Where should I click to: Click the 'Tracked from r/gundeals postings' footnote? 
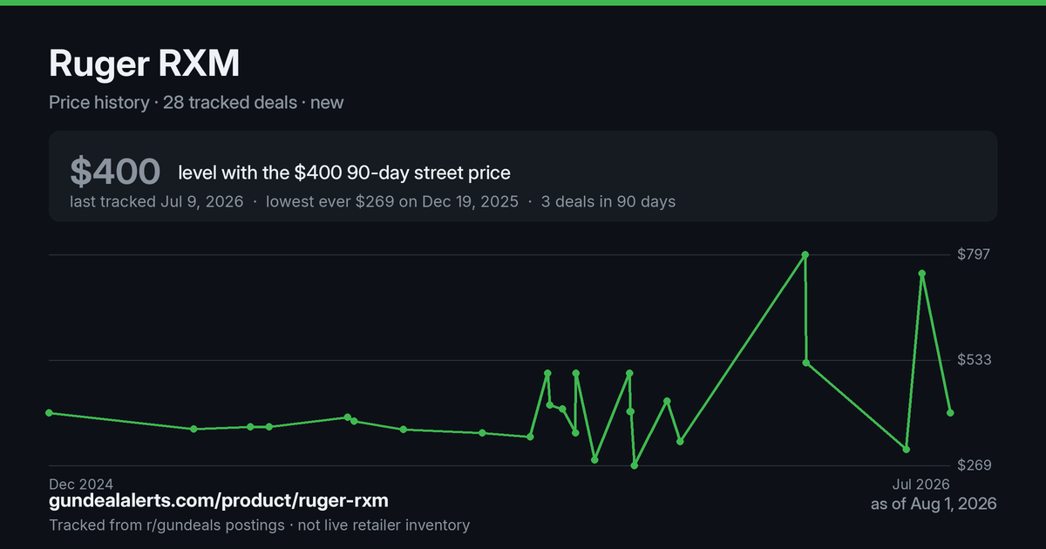click(166, 525)
